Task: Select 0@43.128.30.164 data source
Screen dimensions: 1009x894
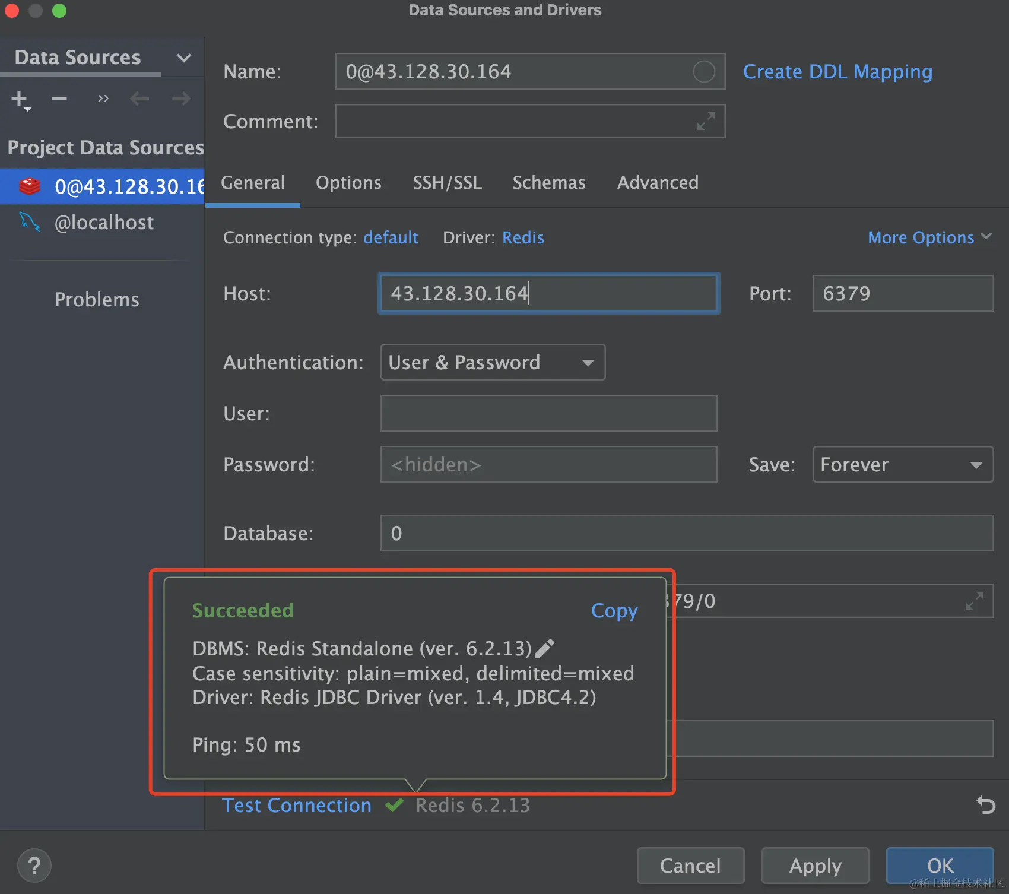Action: (102, 186)
